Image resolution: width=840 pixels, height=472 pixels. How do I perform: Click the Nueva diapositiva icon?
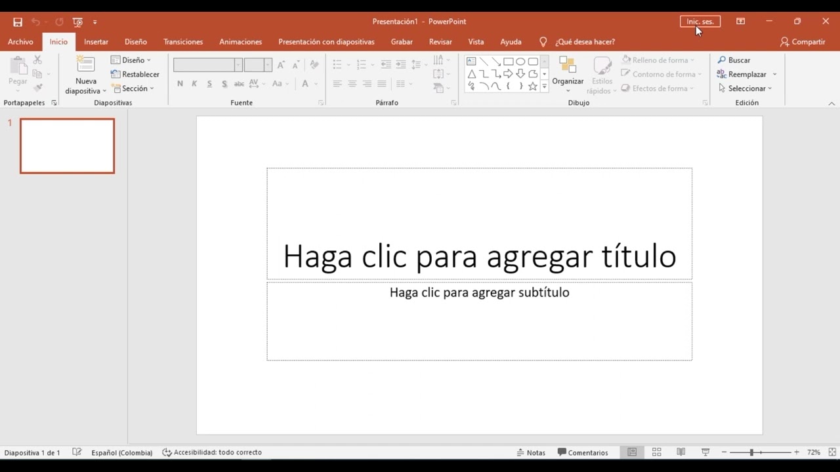[86, 65]
